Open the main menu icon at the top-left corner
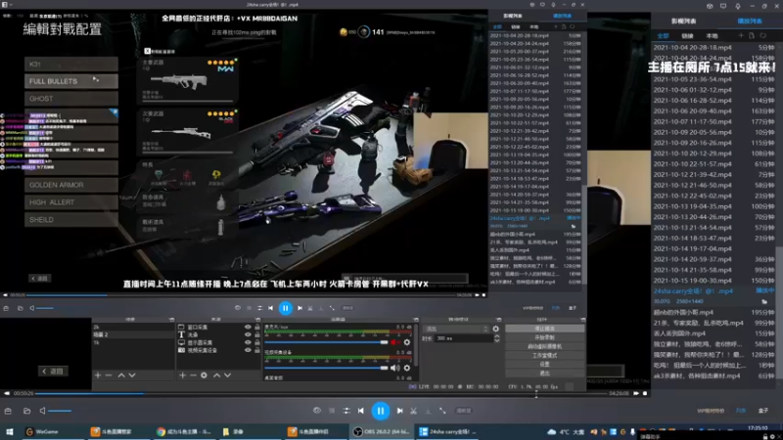Viewport: 783px width, 440px height. click(5, 4)
